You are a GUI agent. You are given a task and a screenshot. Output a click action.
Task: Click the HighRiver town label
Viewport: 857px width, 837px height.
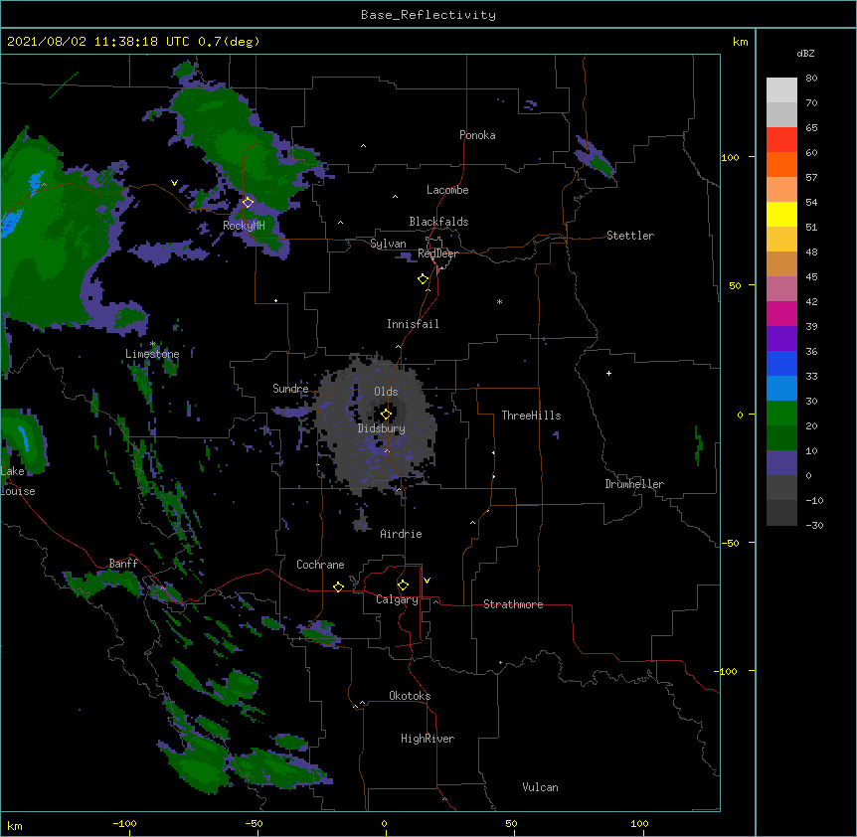pos(428,739)
